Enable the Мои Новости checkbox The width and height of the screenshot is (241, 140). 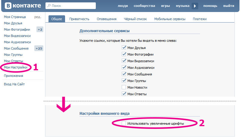coord(124,87)
